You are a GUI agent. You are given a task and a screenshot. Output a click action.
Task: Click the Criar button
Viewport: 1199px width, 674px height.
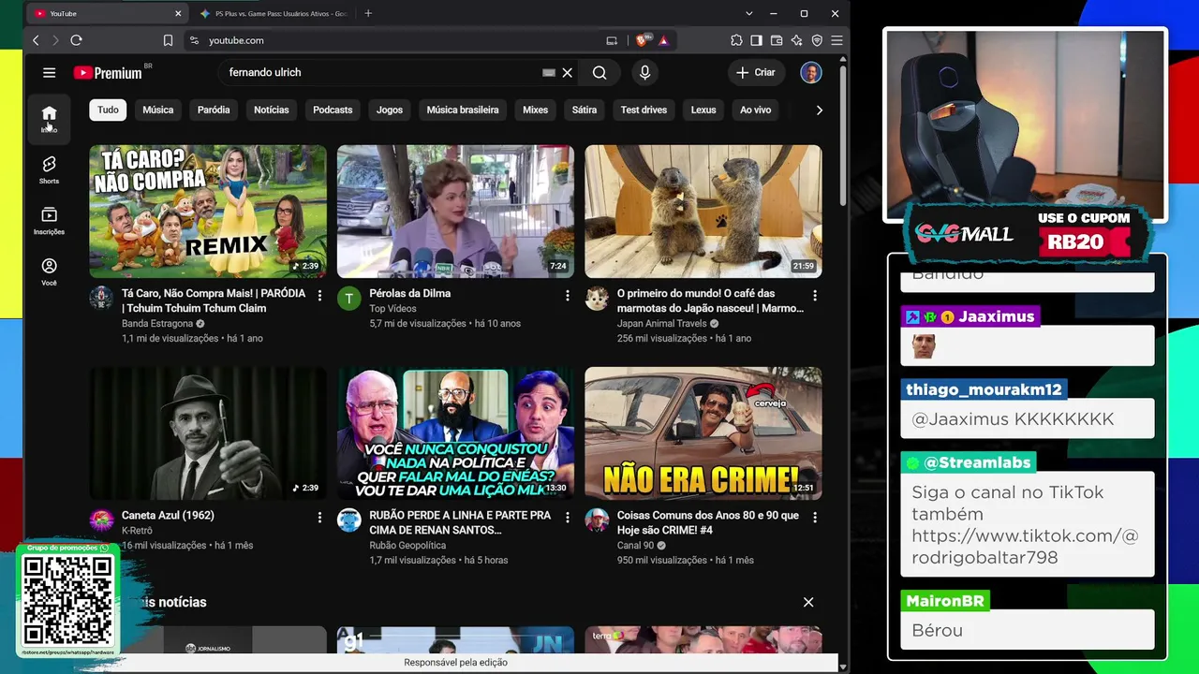(756, 72)
